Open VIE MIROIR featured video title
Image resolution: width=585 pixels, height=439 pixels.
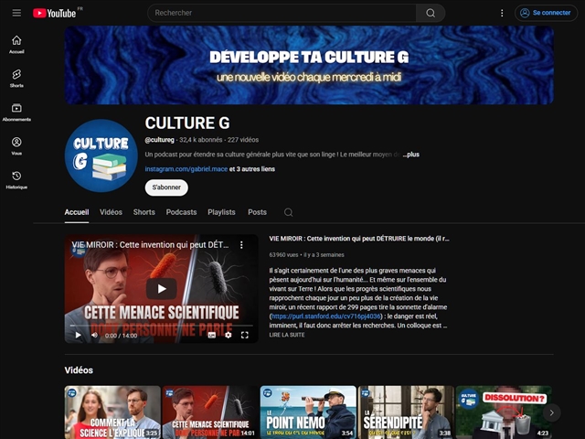coord(359,239)
